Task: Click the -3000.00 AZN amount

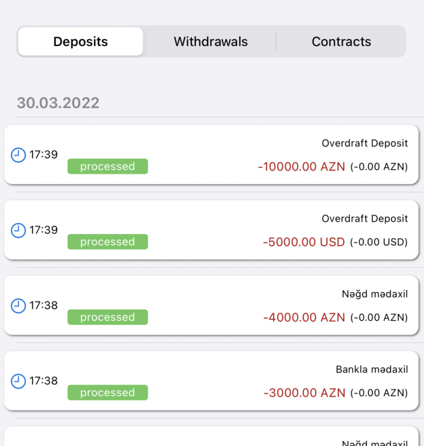Action: coord(304,392)
